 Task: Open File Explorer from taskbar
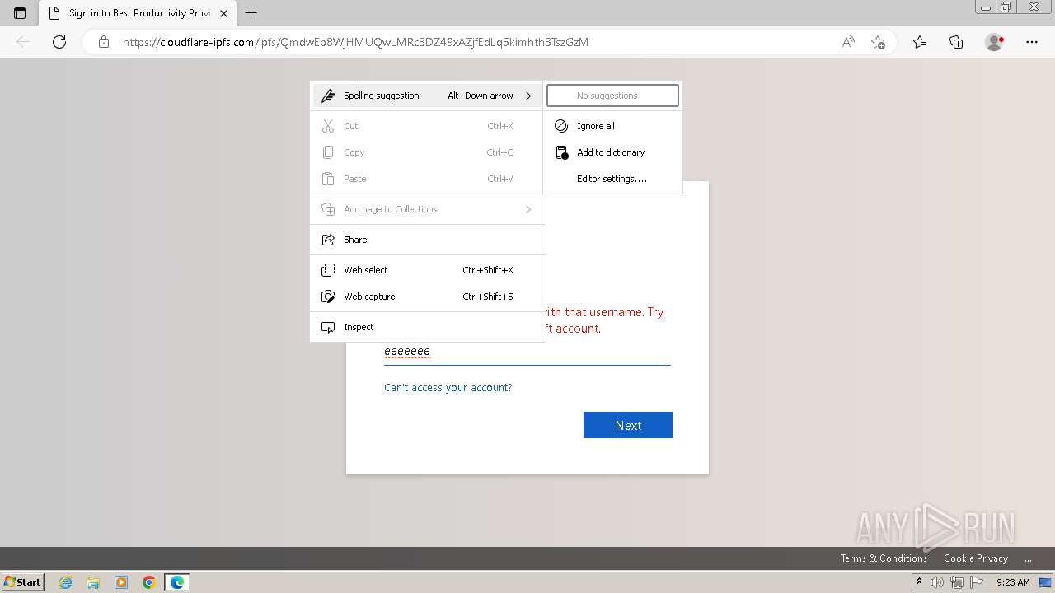93,582
